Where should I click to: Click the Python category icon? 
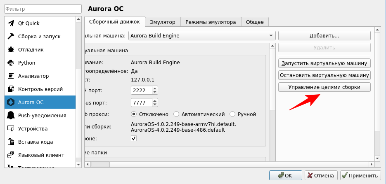11,63
